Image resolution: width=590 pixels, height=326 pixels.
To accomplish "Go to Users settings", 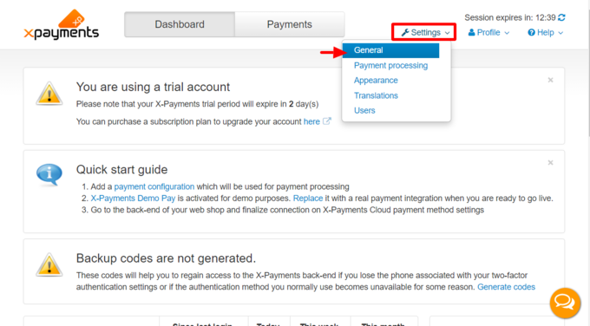I will pos(364,111).
